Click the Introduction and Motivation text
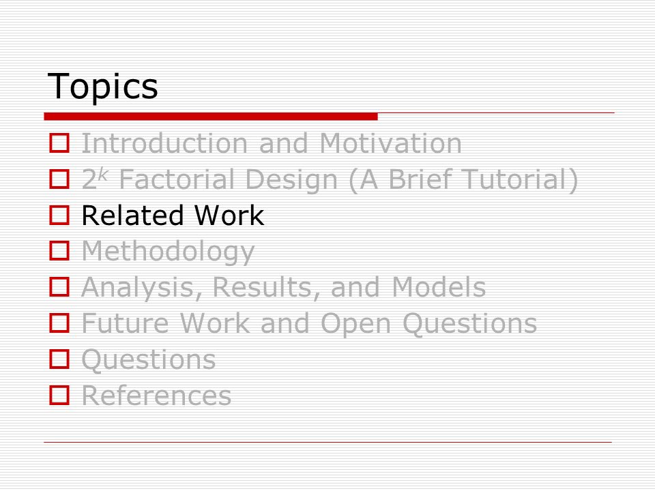Screen dimensions: 655x491 pos(272,143)
